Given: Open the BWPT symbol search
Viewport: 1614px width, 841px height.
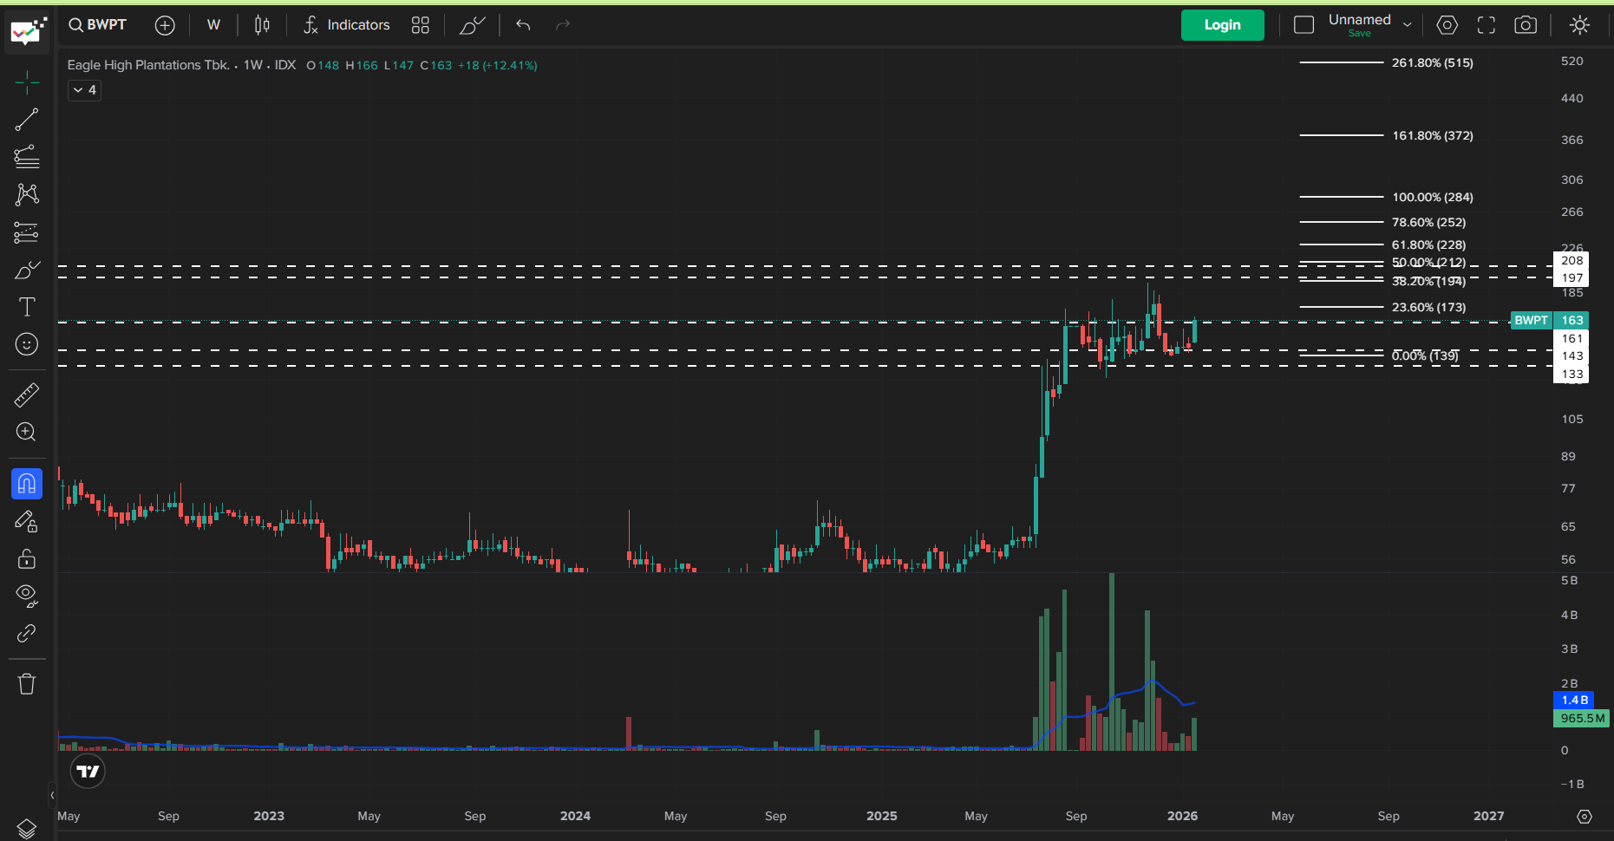Looking at the screenshot, I should click(98, 25).
